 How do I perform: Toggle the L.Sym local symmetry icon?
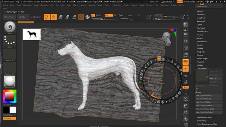[185, 76]
